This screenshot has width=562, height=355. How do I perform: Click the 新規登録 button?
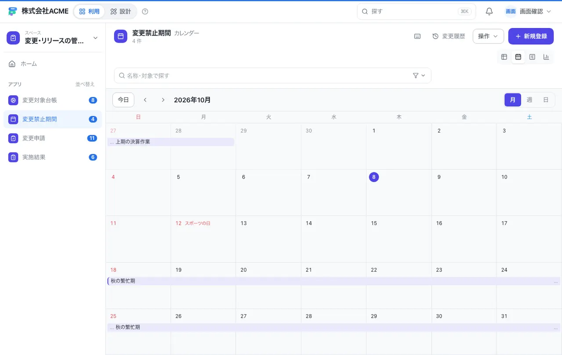pos(531,36)
